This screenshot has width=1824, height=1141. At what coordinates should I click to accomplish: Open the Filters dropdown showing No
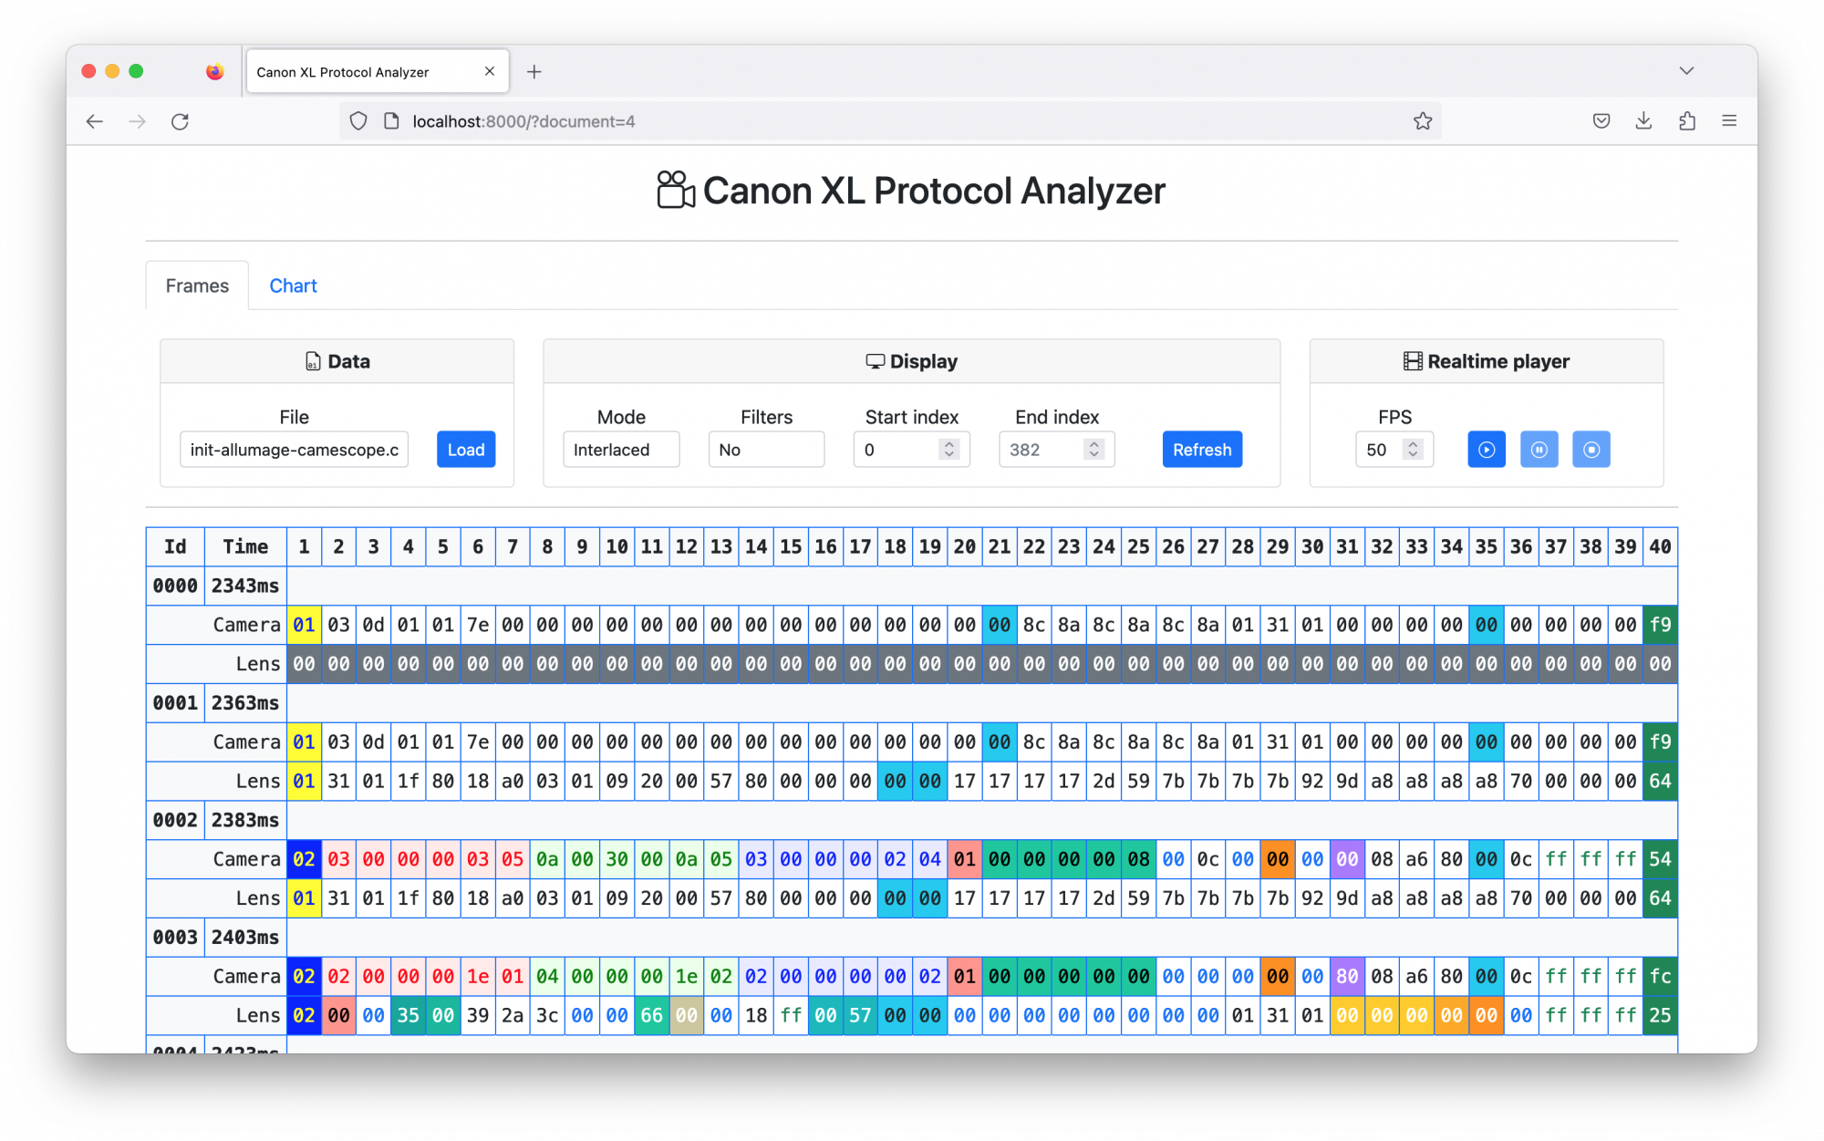point(765,450)
